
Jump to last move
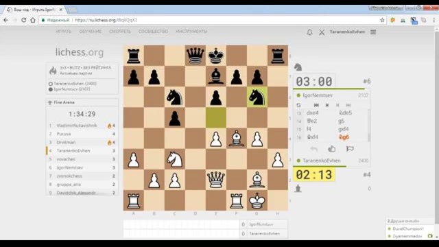coord(348,105)
